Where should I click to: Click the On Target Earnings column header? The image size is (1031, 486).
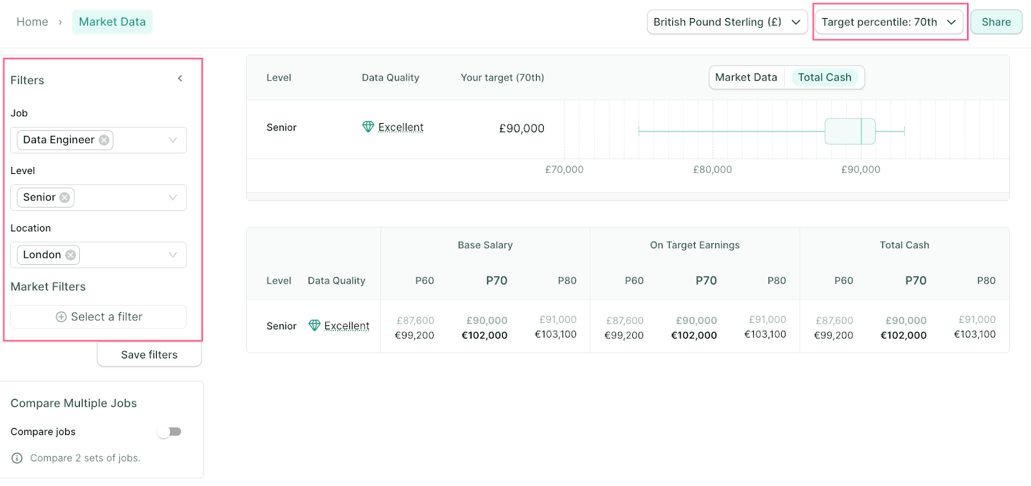coord(695,245)
